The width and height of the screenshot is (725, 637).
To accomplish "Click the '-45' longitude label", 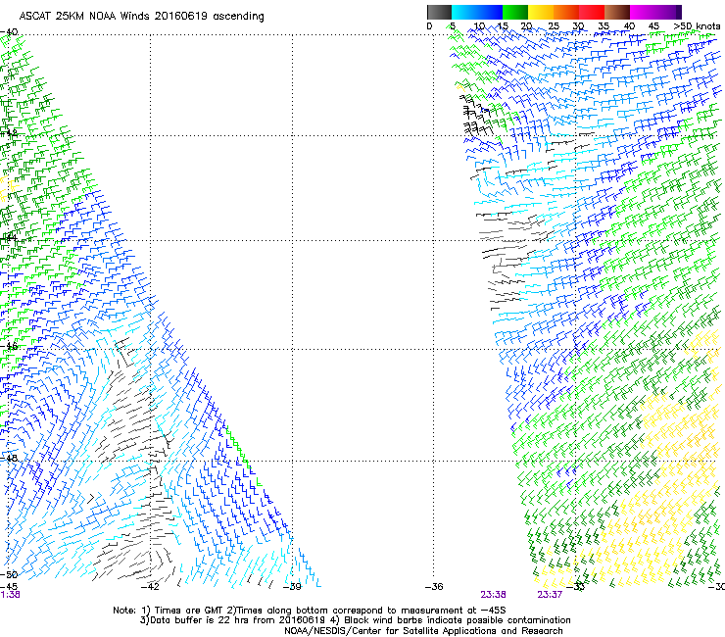I will pyautogui.click(x=9, y=586).
